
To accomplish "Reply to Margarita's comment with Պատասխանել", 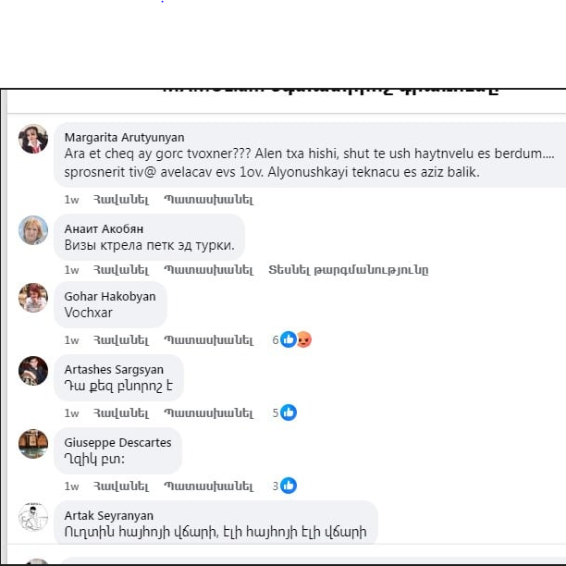I will (209, 200).
